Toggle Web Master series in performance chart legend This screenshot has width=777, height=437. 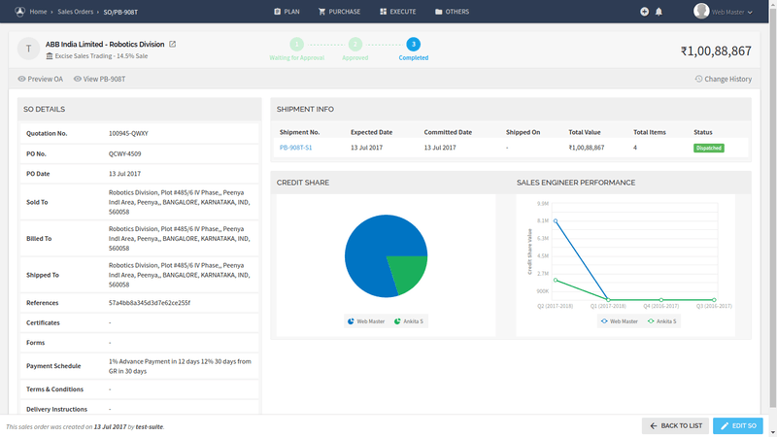[619, 320]
